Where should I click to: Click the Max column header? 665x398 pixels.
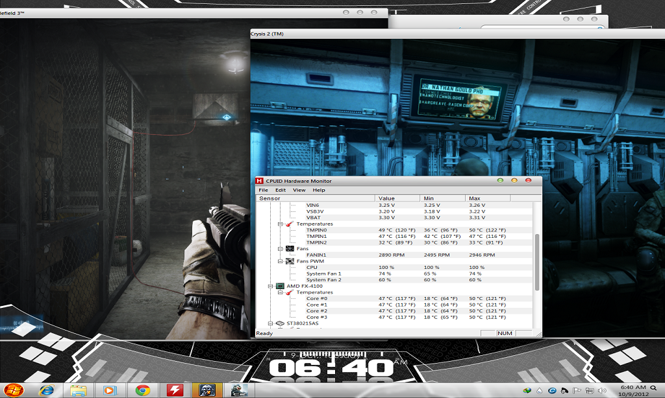tap(488, 198)
